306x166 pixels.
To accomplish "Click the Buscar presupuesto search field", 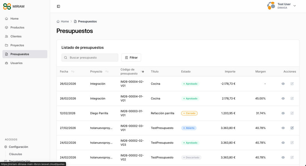I will 90,57.
